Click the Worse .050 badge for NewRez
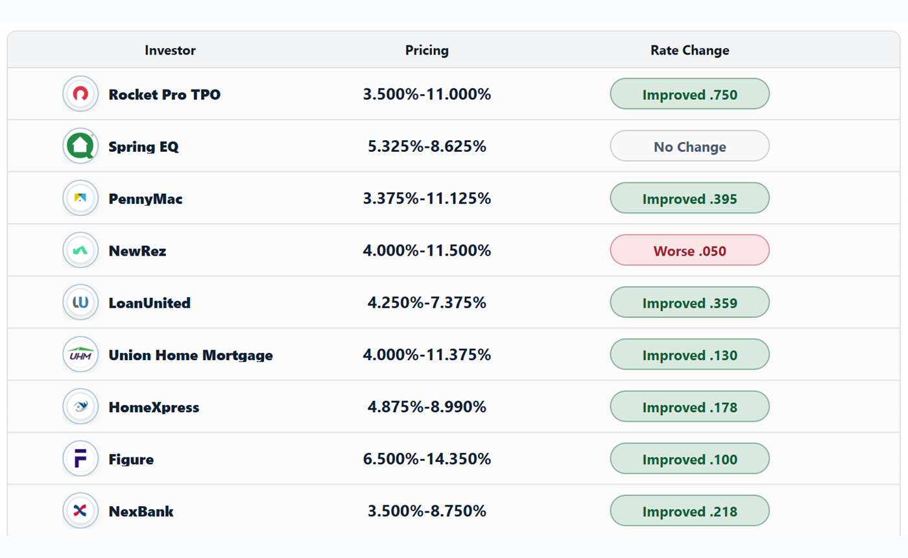The image size is (908, 558). [689, 250]
